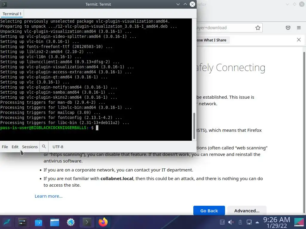Click 'Setting up vlc-plugin-qt:amd64' line
This screenshot has height=229, width=306.
(54, 77)
